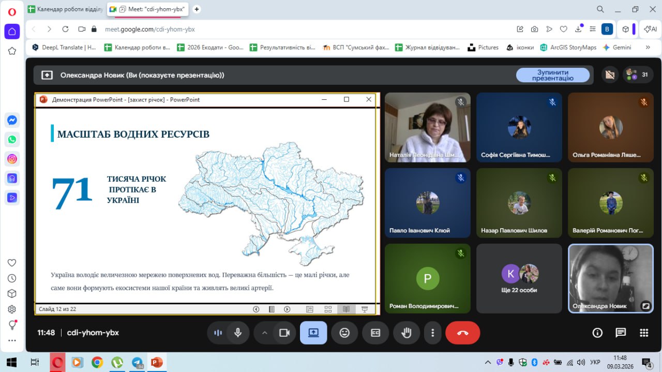This screenshot has width=662, height=372.
Task: Switch to the Календар роботи tab
Action: tap(65, 9)
